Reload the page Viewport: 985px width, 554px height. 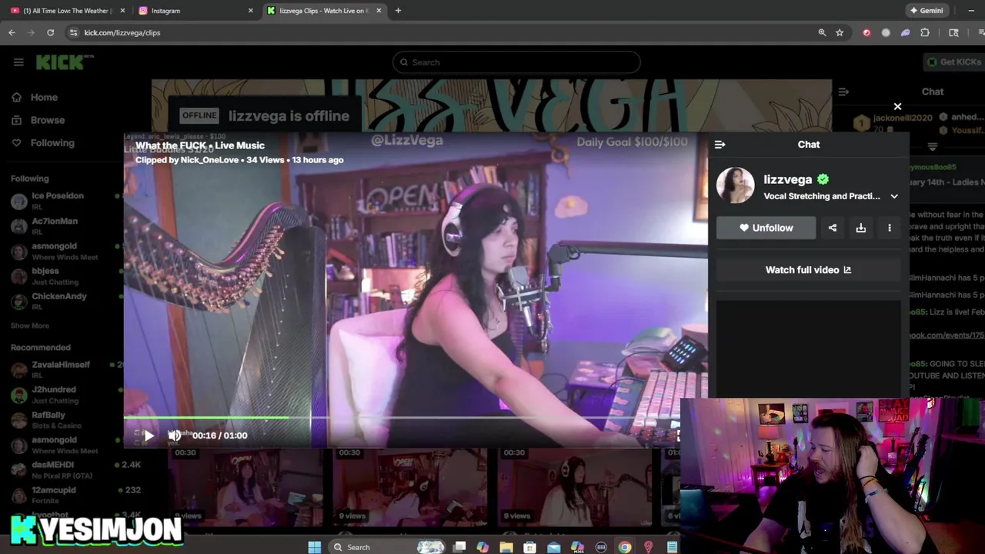[x=51, y=32]
